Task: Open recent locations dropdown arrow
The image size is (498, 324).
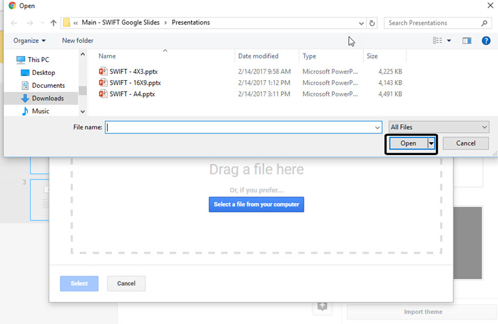Action: tap(42, 23)
